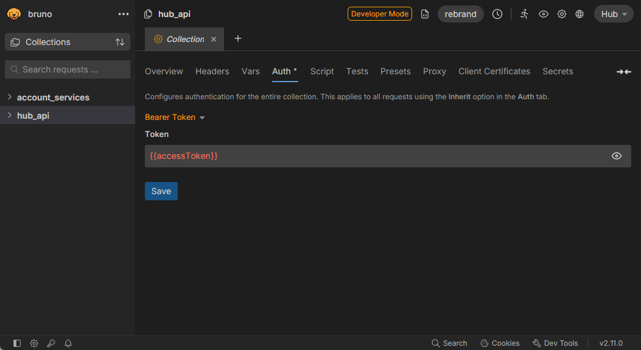Open the Client Certificates tab
Viewport: 641px width, 350px height.
click(x=494, y=71)
